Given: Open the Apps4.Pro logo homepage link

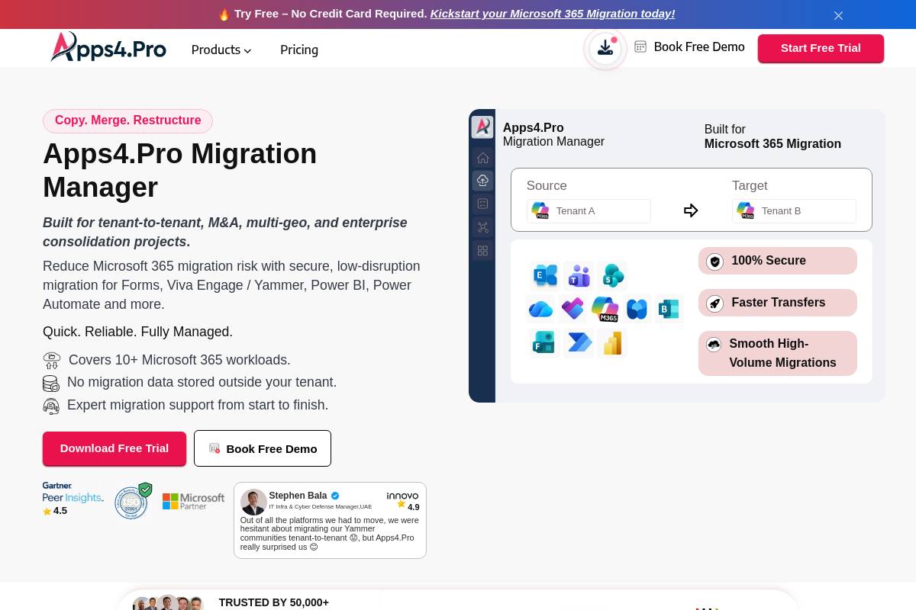Looking at the screenshot, I should coord(108,47).
